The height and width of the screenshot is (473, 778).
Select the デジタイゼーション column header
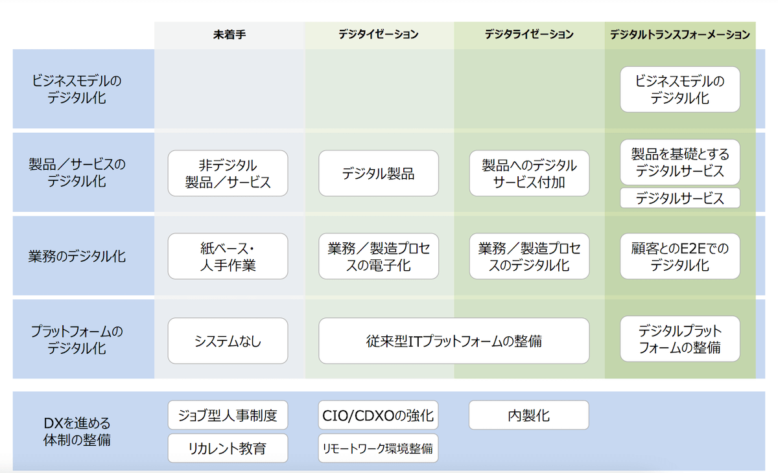pyautogui.click(x=379, y=34)
